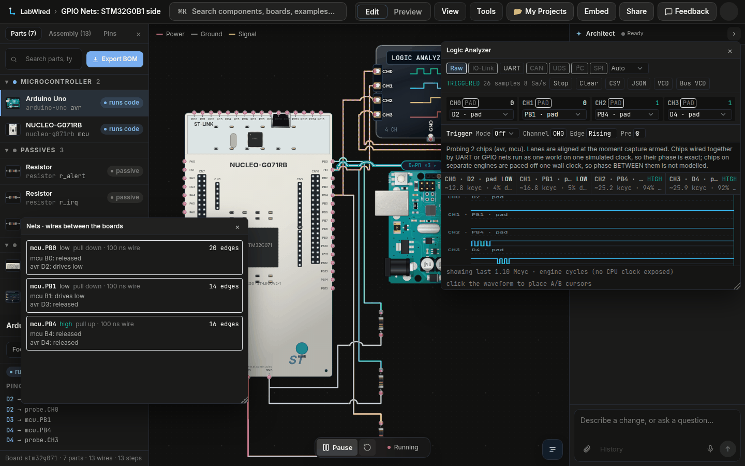Close the Logic Analyzer window
The image size is (745, 466).
point(730,51)
